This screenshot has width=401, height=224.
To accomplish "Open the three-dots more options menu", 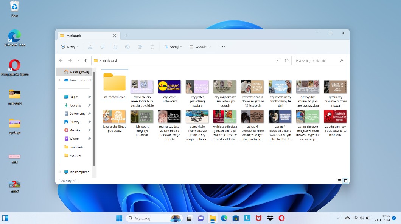I will 222,47.
